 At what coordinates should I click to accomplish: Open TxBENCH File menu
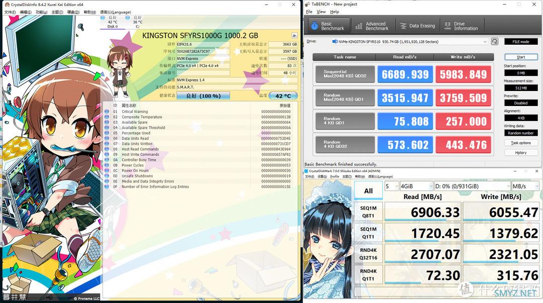(309, 12)
